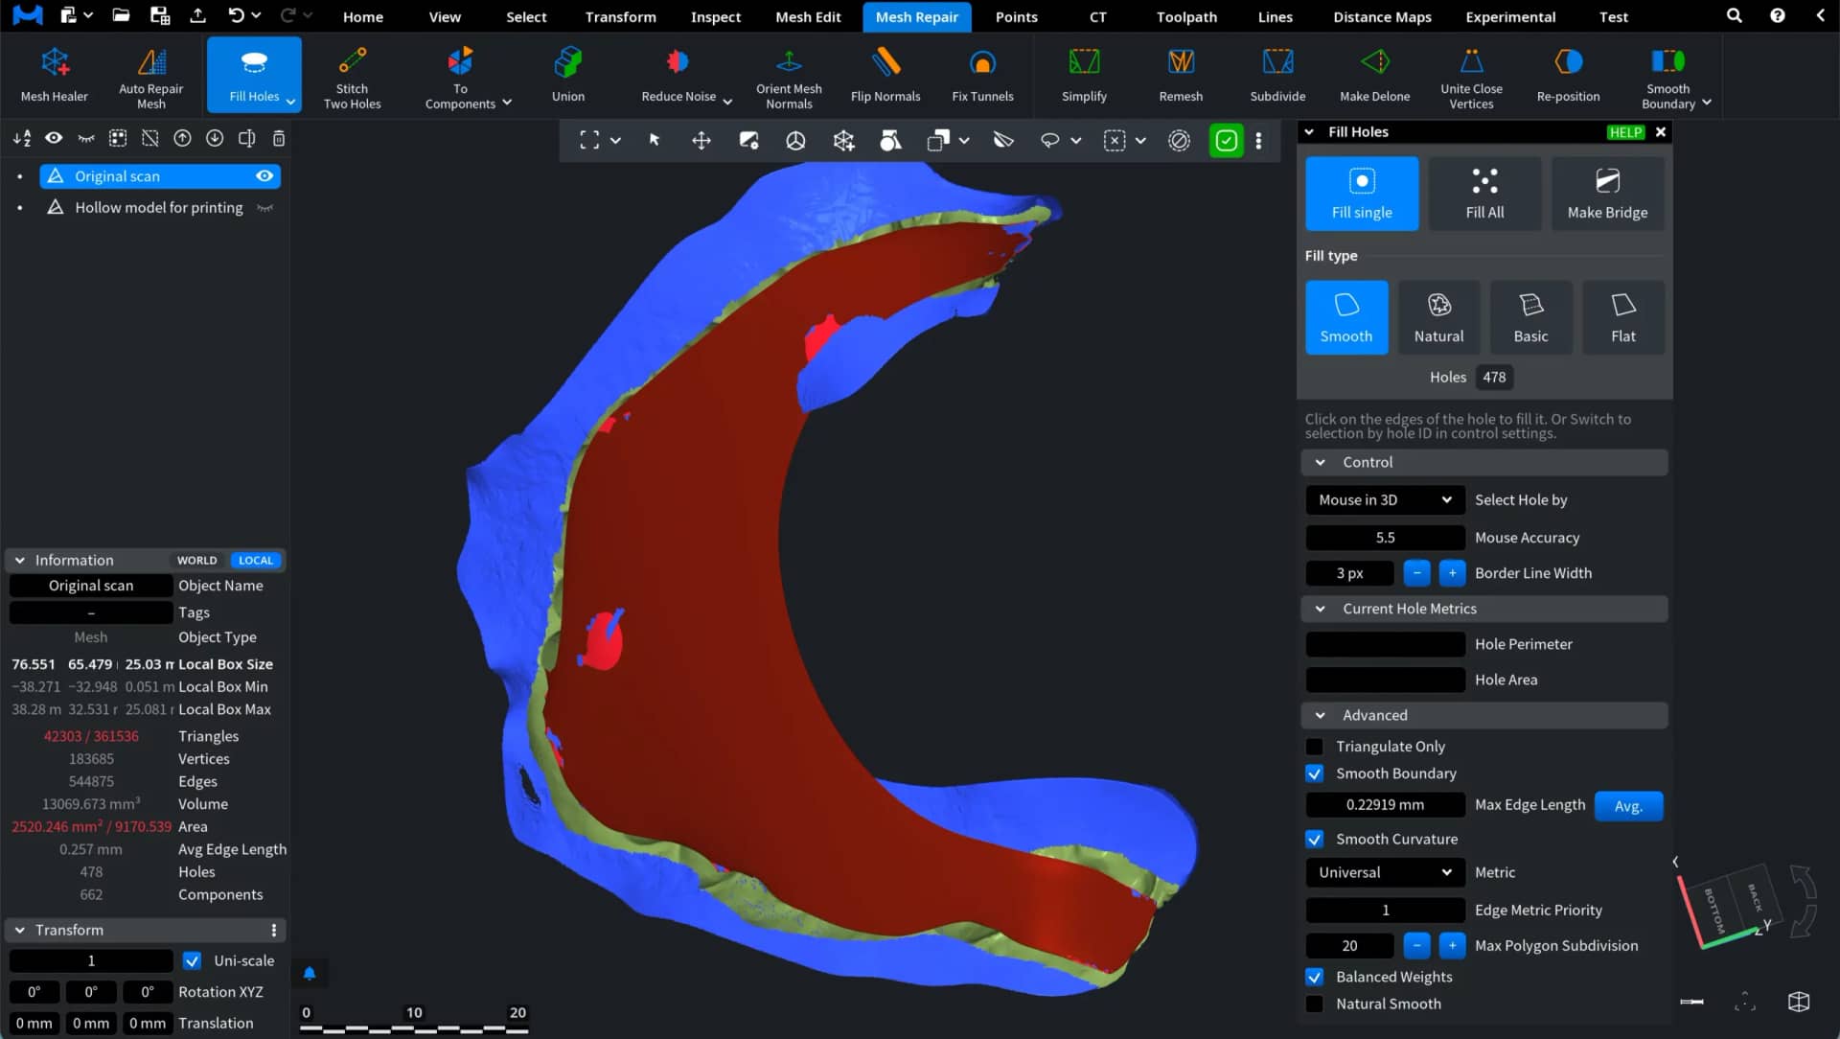Image resolution: width=1840 pixels, height=1039 pixels.
Task: Run Auto Repair Mesh
Action: 150,75
